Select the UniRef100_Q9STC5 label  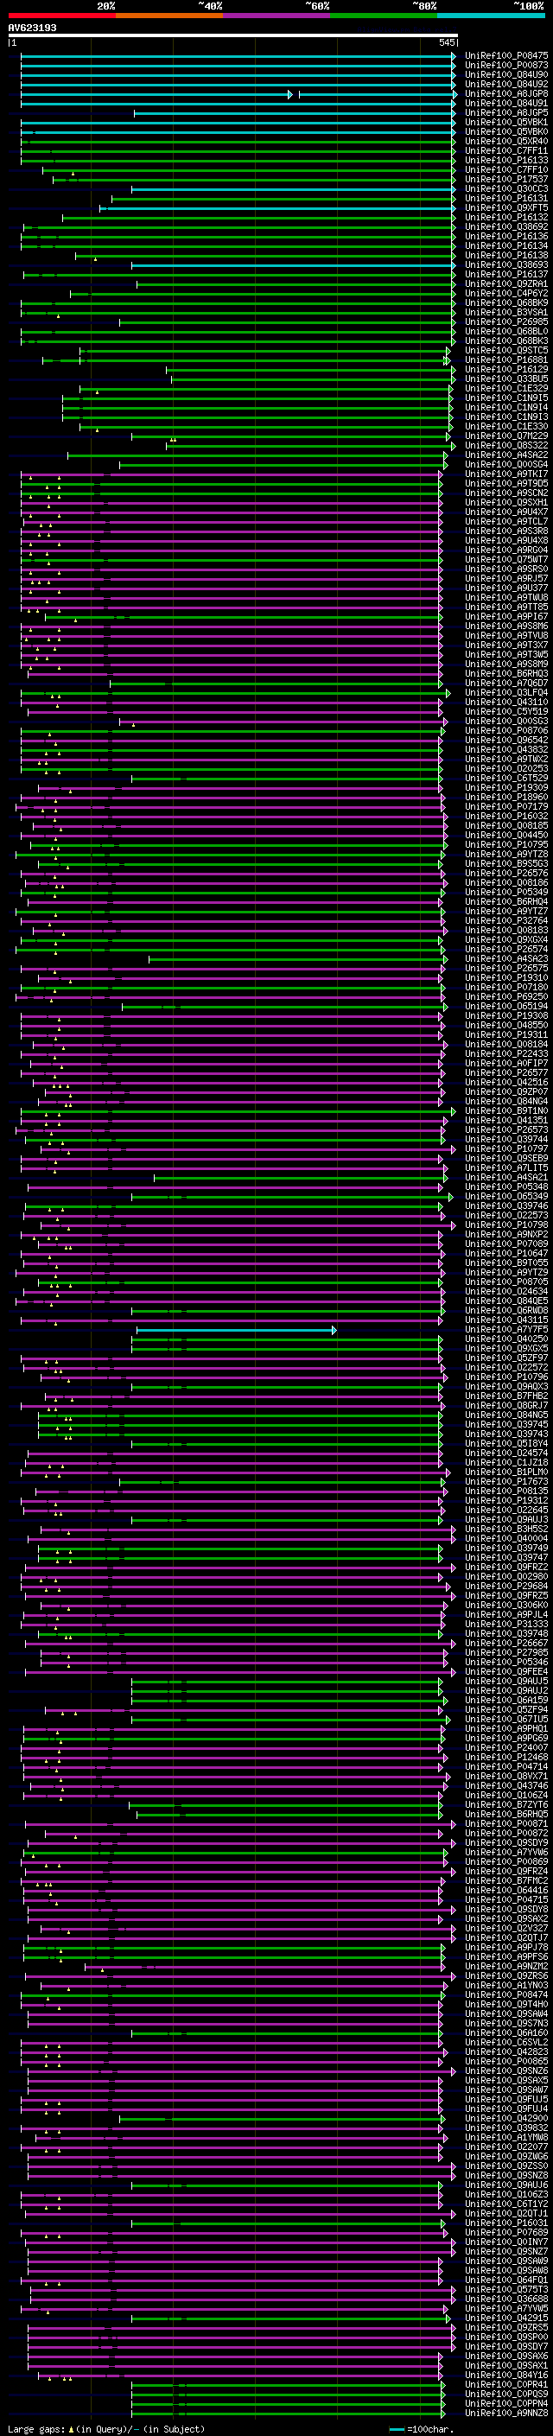coord(505,350)
